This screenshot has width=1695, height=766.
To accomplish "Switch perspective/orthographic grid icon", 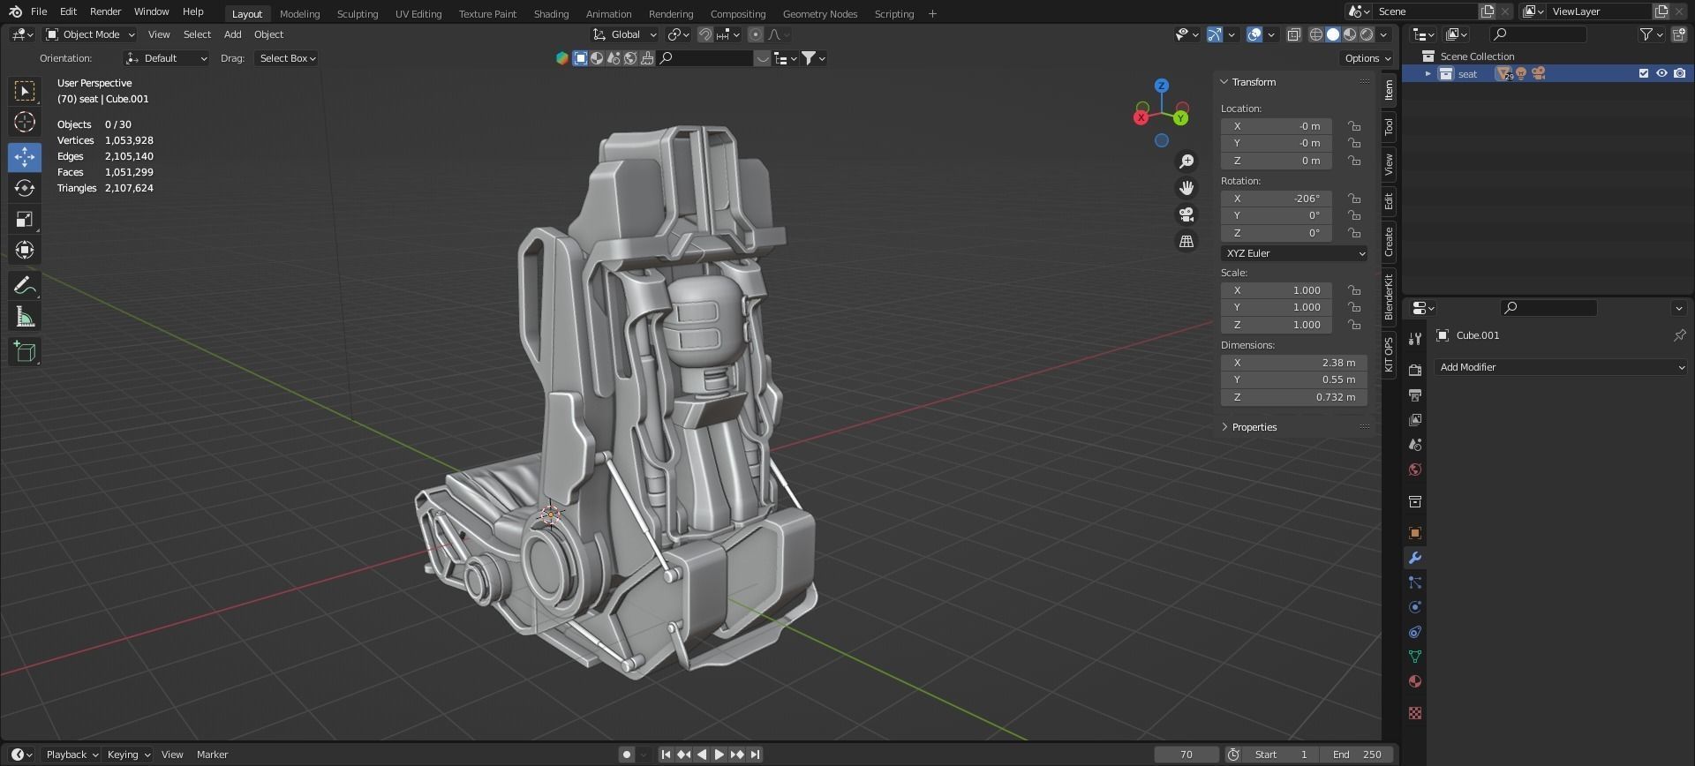I will (x=1186, y=241).
